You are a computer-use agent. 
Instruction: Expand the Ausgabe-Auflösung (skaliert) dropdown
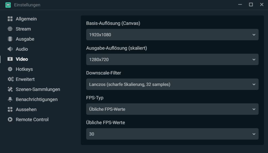(x=172, y=59)
